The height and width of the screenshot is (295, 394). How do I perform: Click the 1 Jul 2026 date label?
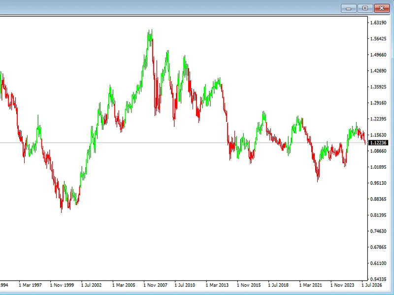pos(372,285)
